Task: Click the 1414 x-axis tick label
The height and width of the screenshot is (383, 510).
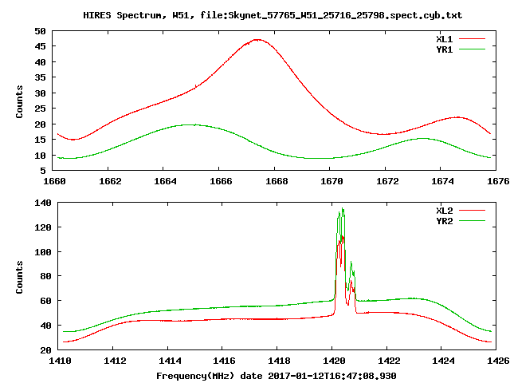Action: click(x=170, y=361)
